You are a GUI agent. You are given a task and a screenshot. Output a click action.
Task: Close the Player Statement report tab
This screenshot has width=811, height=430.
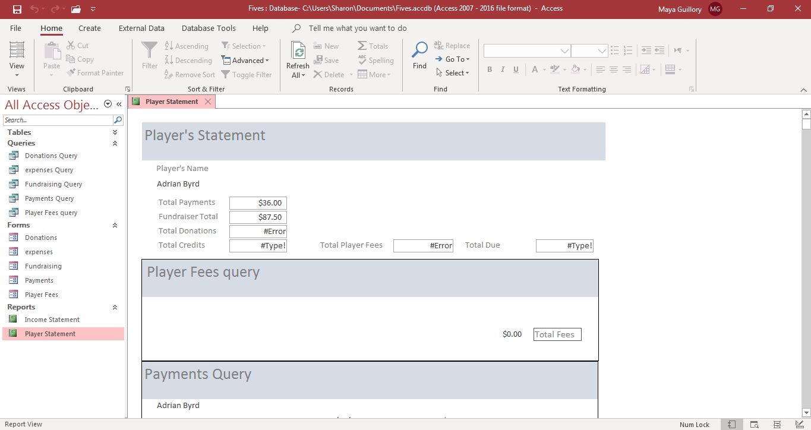(x=208, y=102)
